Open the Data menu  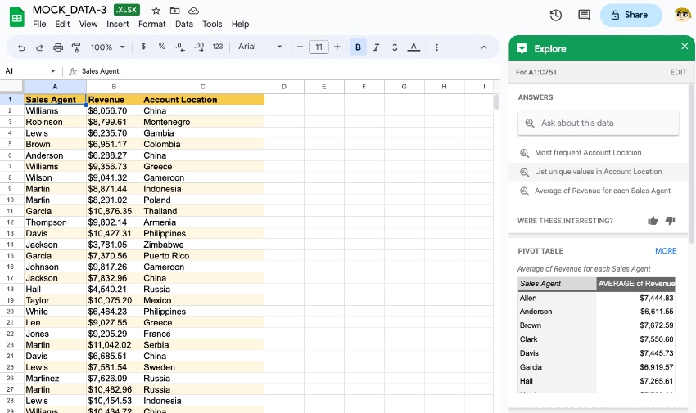[x=183, y=24]
